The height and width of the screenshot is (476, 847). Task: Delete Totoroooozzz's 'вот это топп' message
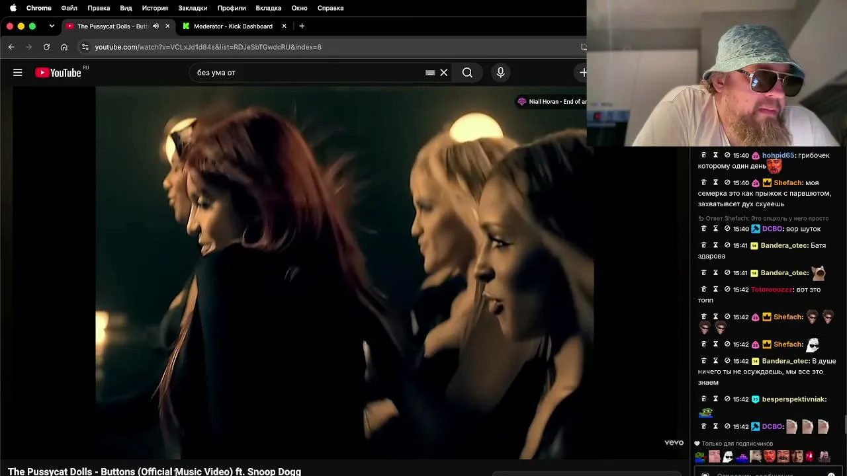(703, 290)
